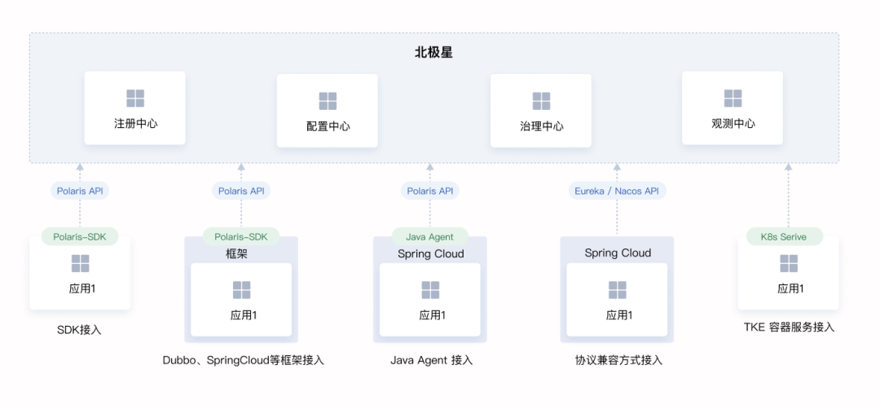Select the app icon under the K8s Serive badge

click(x=789, y=264)
